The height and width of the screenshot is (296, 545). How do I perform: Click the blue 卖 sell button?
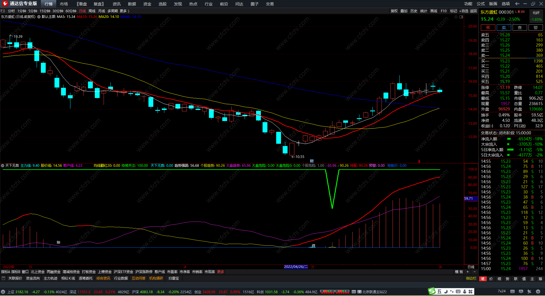tap(504, 28)
